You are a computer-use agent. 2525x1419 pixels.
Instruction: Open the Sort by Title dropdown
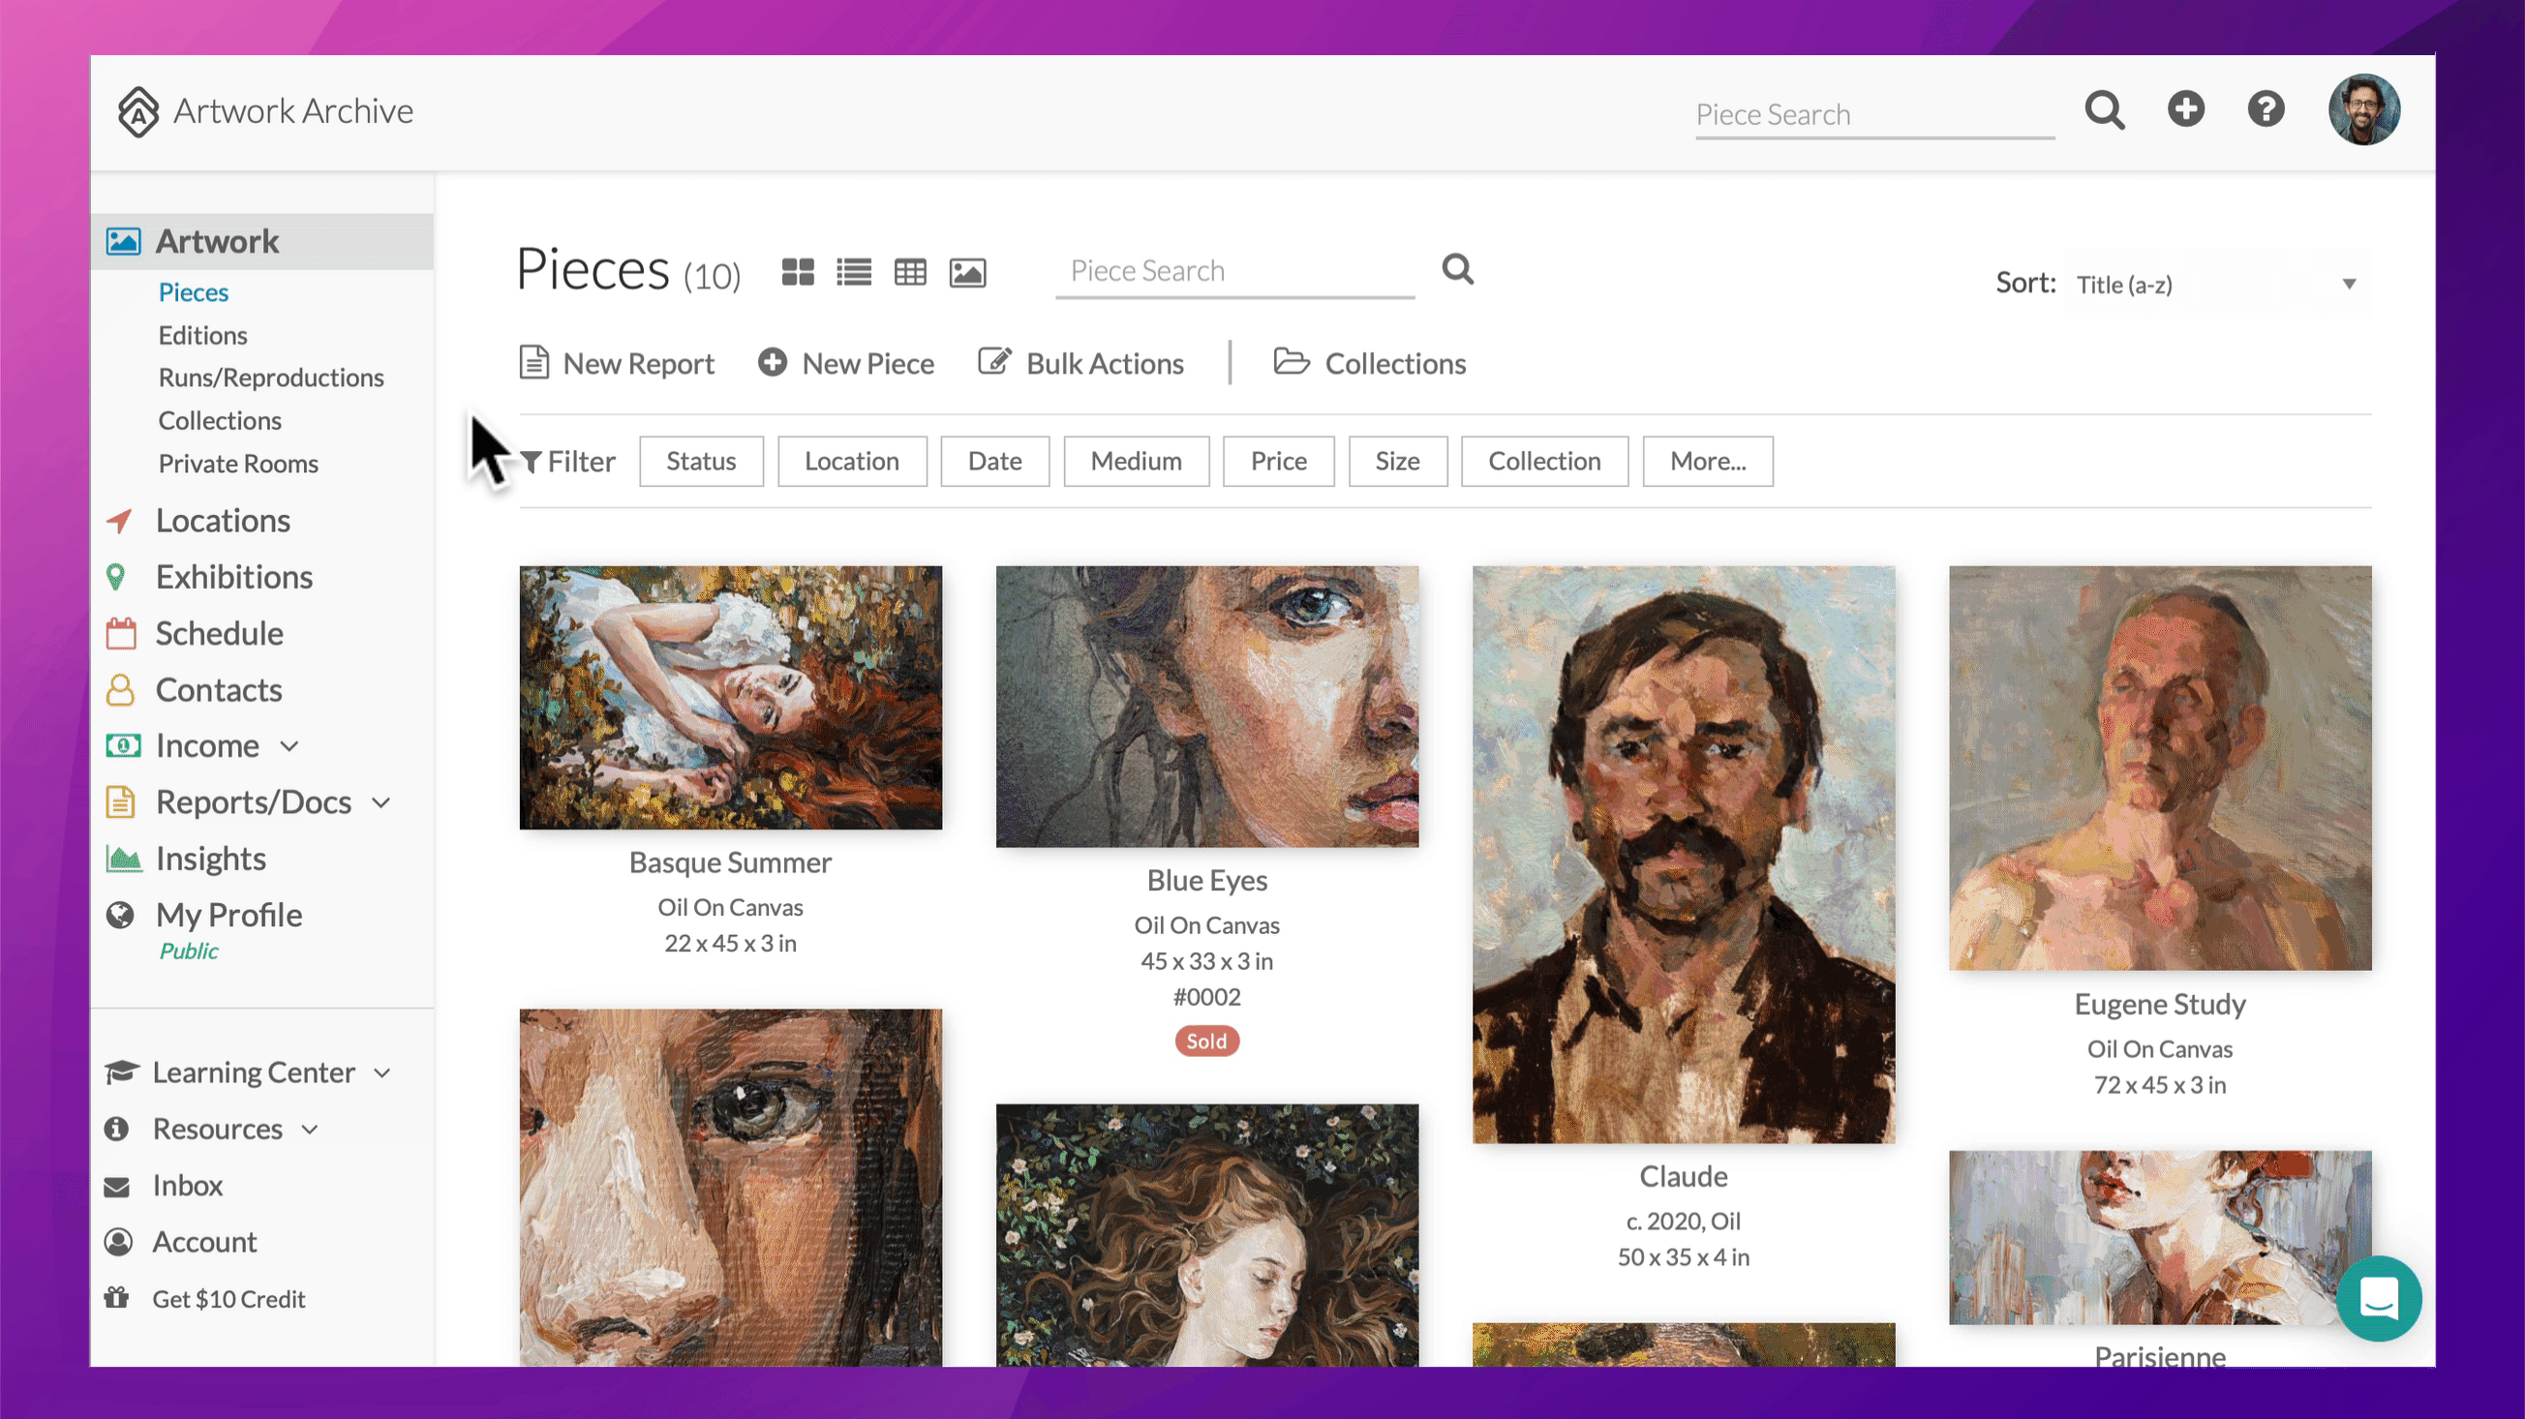(x=2216, y=285)
